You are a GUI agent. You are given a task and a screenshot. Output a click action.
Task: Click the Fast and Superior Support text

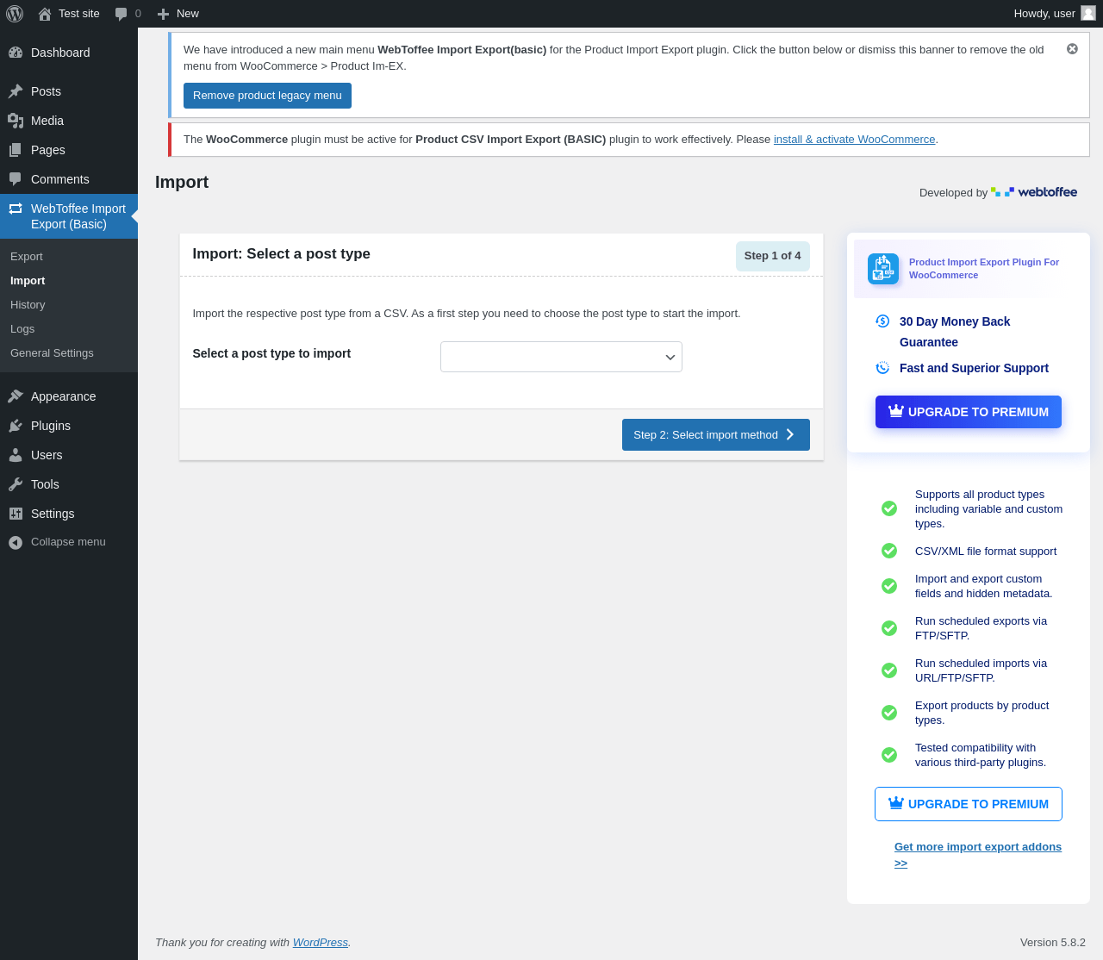[x=974, y=368]
